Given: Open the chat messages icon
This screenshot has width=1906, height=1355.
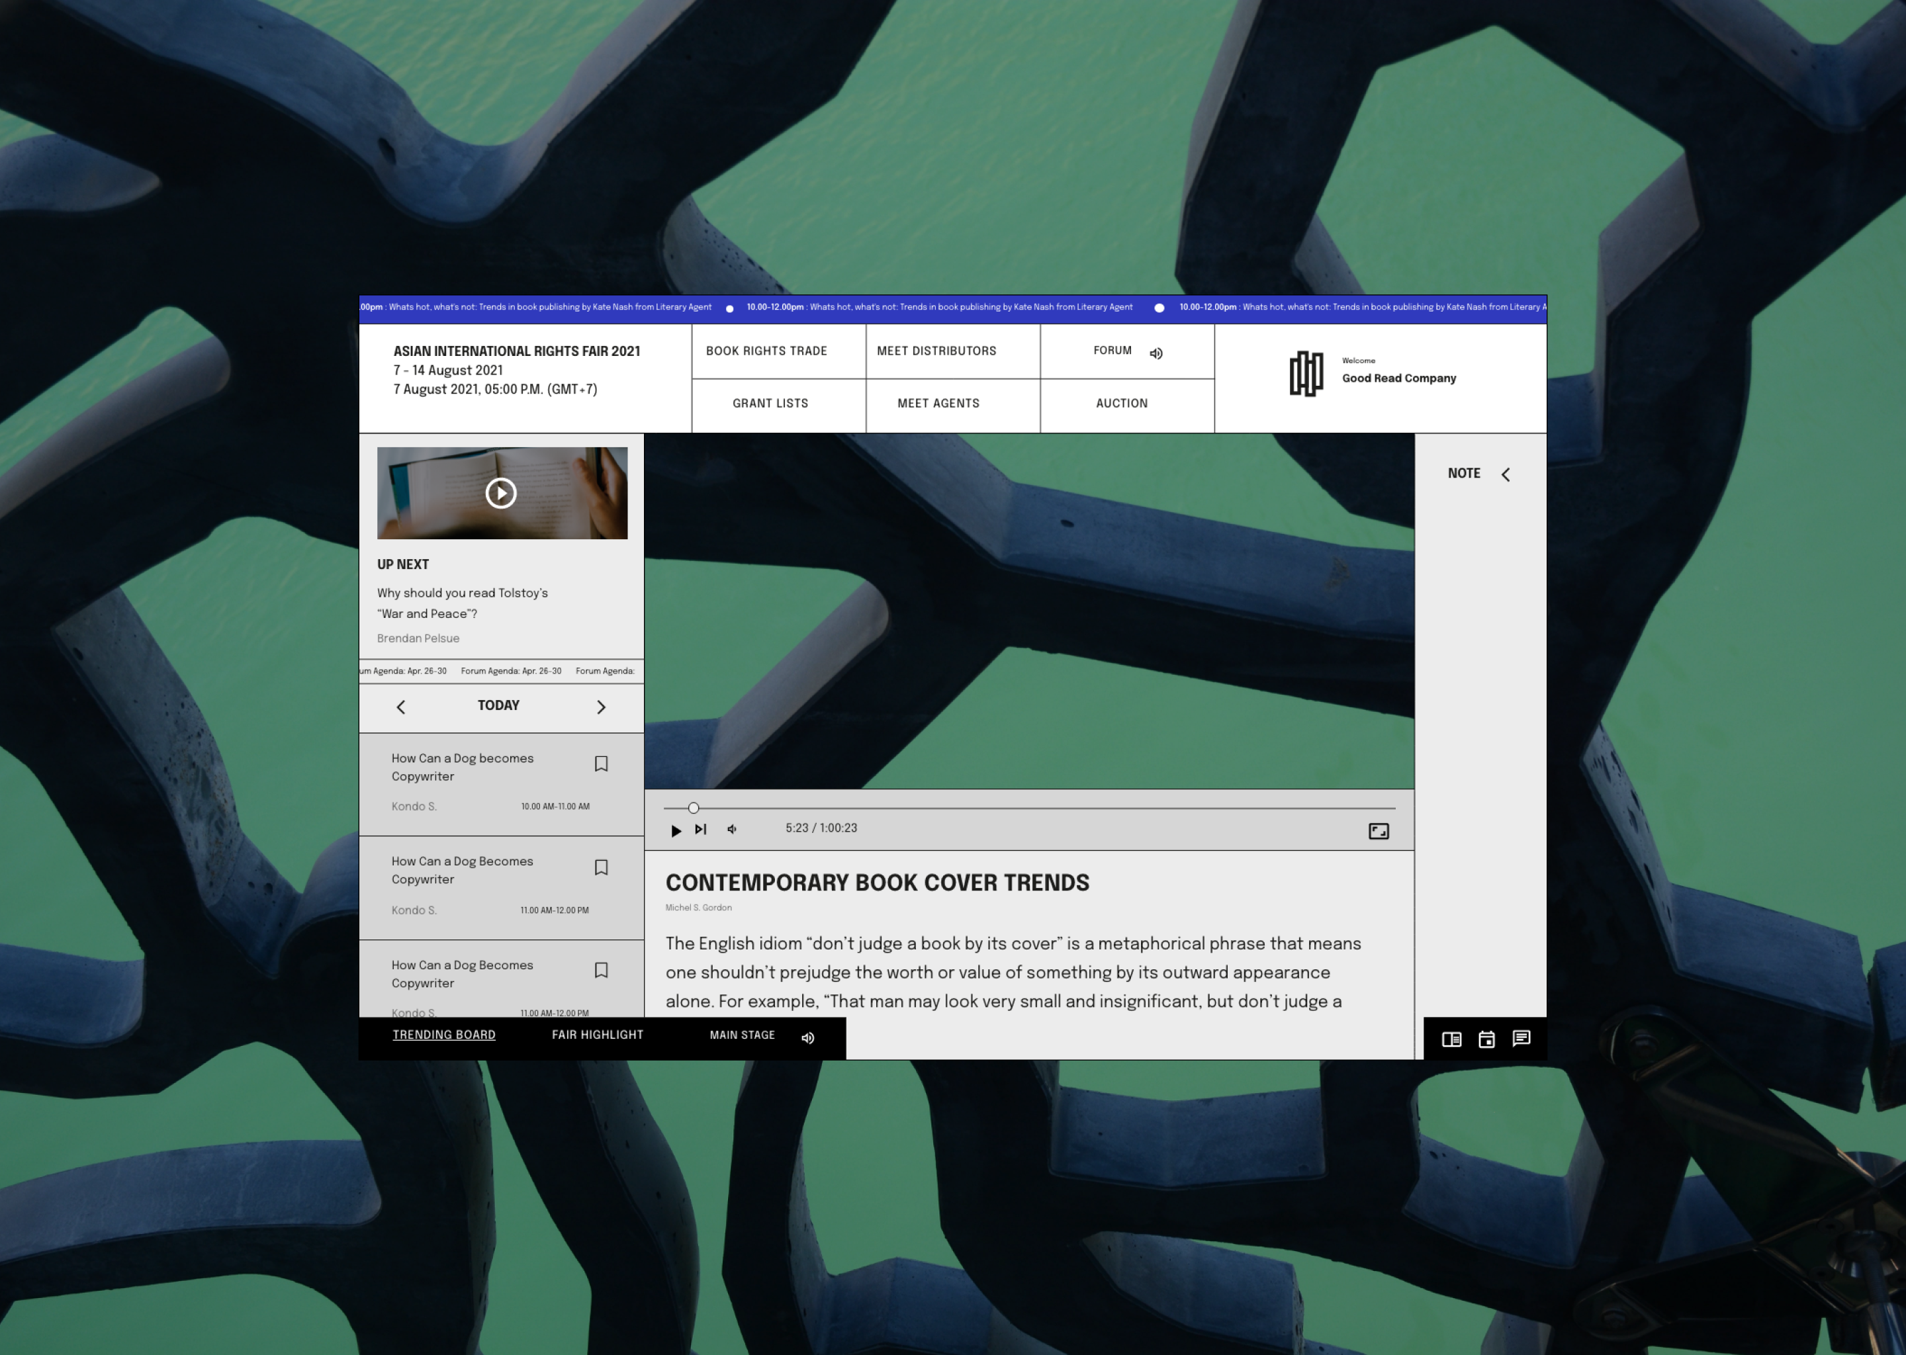Looking at the screenshot, I should pyautogui.click(x=1521, y=1039).
